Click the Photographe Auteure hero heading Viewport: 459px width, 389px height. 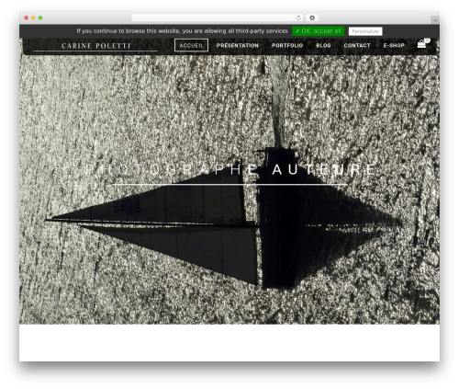click(x=230, y=169)
